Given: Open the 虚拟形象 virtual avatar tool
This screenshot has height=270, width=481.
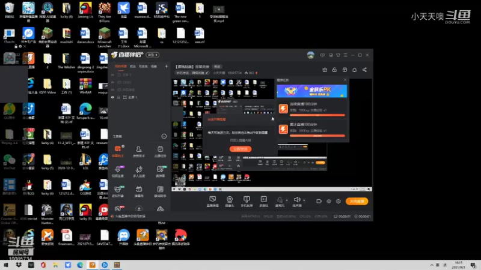Looking at the screenshot, I should (118, 191).
